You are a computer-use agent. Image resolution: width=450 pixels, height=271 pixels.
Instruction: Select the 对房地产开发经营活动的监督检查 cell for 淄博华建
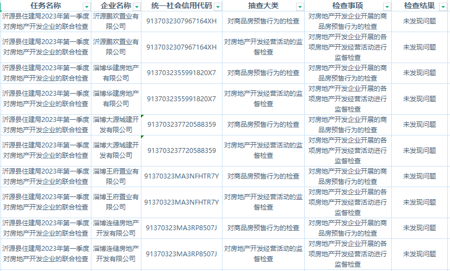(263, 98)
